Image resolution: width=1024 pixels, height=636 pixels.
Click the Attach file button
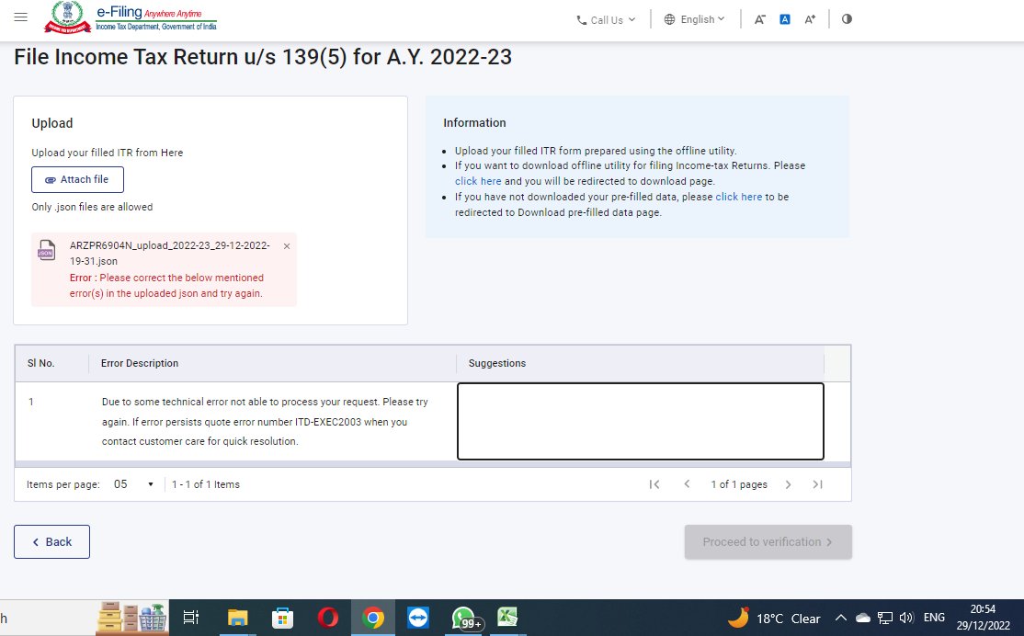78,179
